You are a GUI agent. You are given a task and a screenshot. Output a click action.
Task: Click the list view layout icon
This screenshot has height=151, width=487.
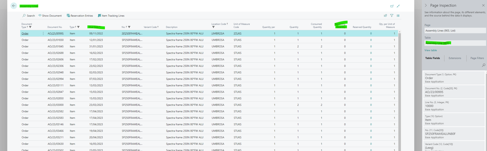click(x=398, y=16)
